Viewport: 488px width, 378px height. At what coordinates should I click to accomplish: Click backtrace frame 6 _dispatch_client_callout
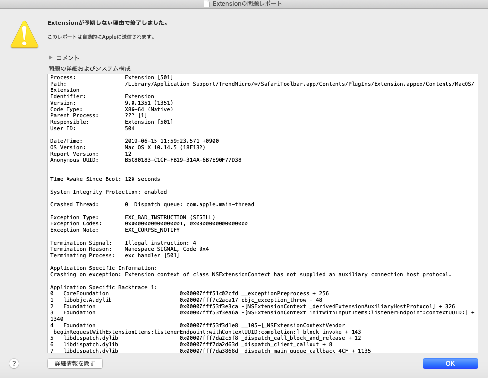pos(191,344)
